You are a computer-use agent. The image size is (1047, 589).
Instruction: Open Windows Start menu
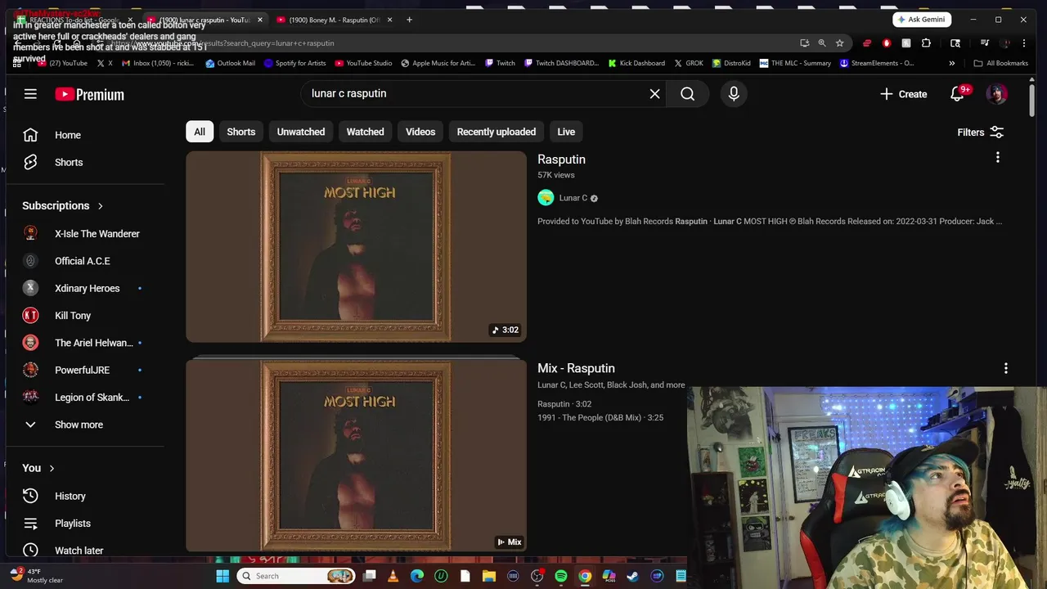point(222,576)
